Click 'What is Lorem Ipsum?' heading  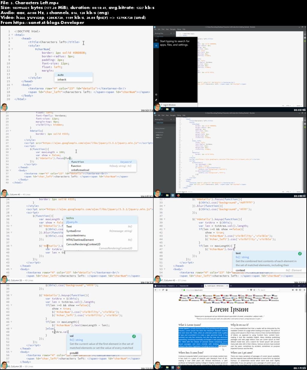[x=190, y=325]
